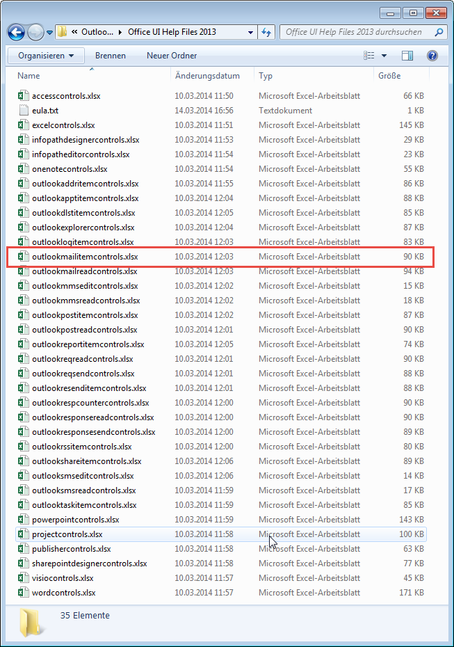This screenshot has width=454, height=647.
Task: Open the Organisieren menu
Action: click(46, 56)
